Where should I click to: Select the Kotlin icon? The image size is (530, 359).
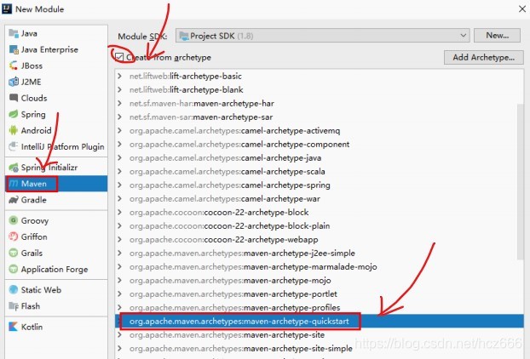coord(14,327)
